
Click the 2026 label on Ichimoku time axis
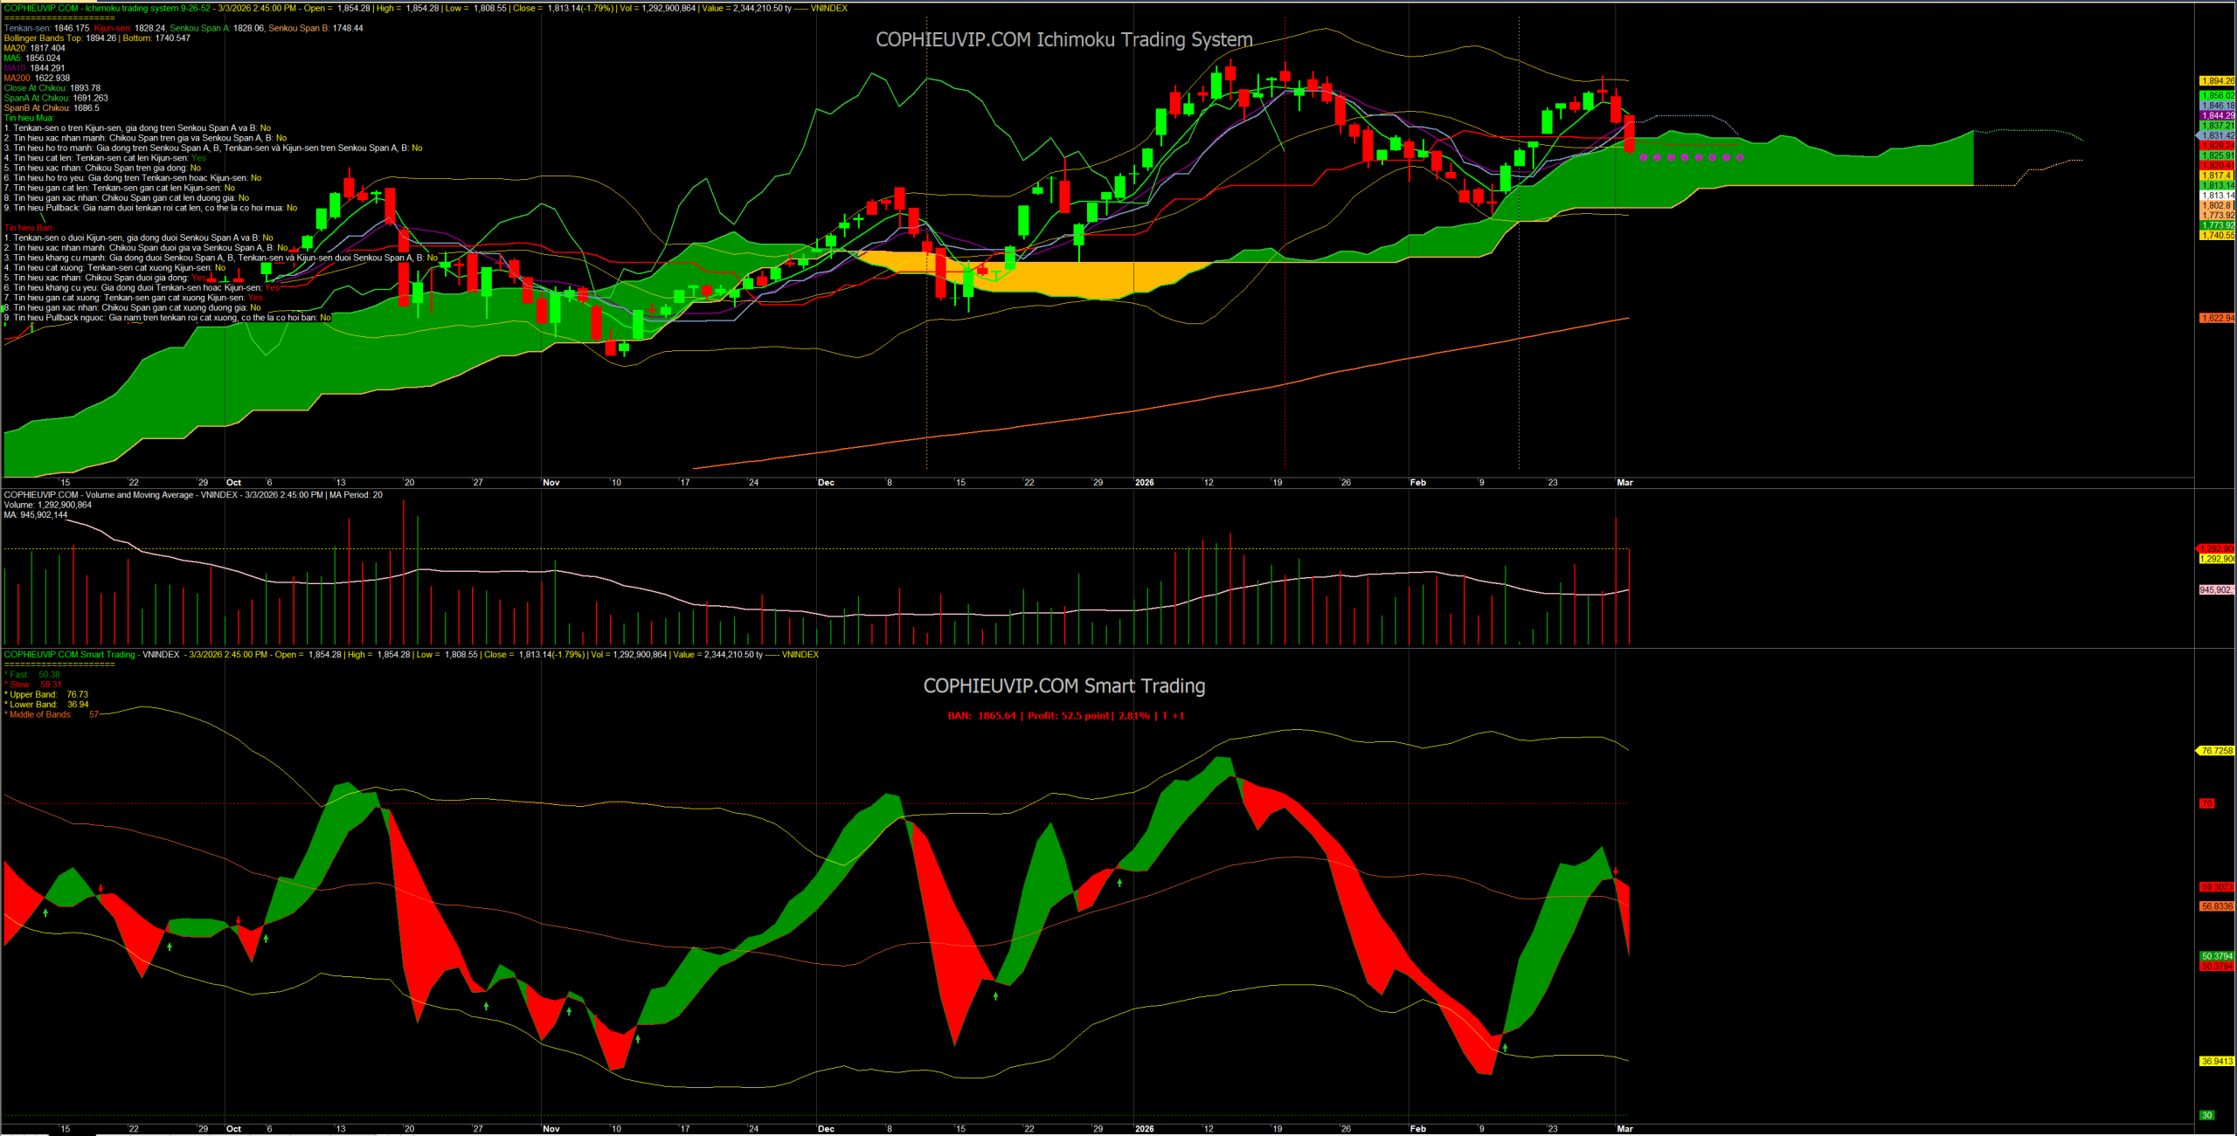pos(1144,482)
